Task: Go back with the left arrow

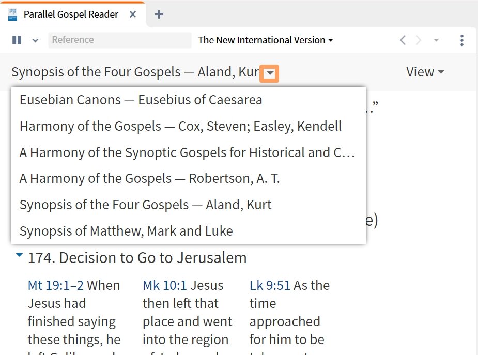Action: [403, 40]
